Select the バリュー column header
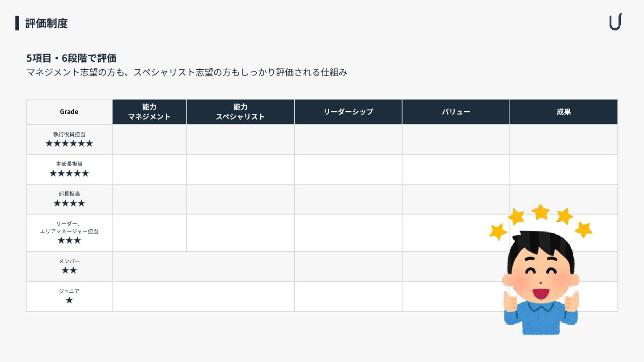Image resolution: width=644 pixels, height=362 pixels. click(456, 112)
